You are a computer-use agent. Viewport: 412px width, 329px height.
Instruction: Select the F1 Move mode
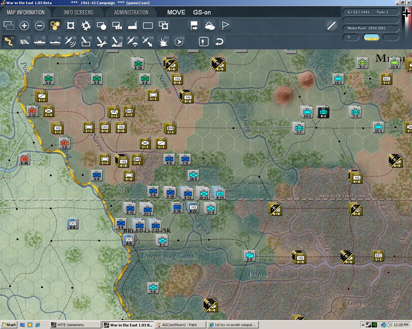(9, 41)
